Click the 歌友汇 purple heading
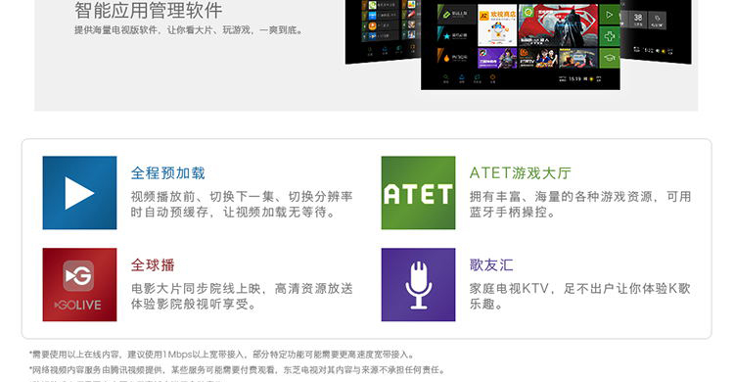The width and height of the screenshot is (734, 382). click(x=491, y=264)
